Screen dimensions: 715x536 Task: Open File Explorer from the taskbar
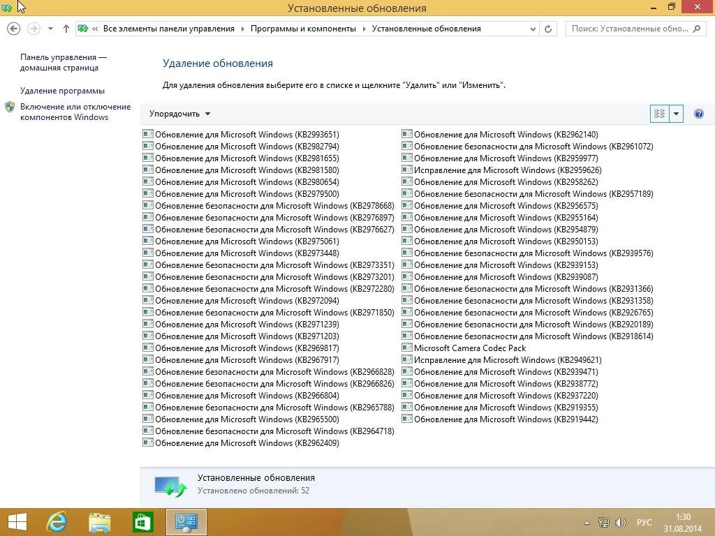[99, 522]
